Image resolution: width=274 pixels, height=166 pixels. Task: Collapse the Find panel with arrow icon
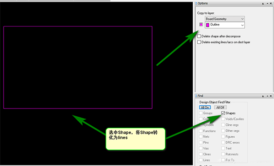pyautogui.click(x=267, y=96)
